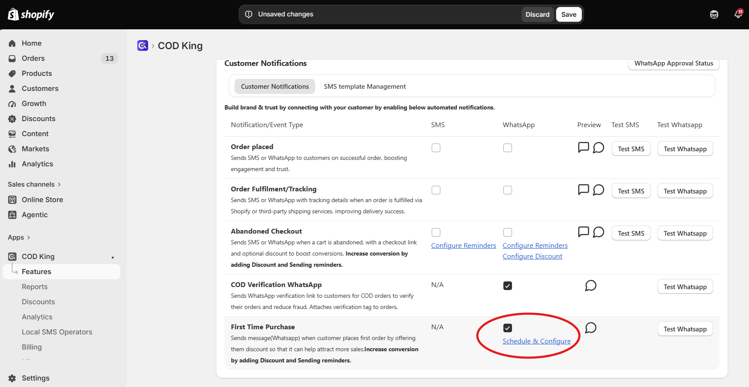Viewport: 749px width, 387px height.
Task: Preview SMS message for Order Fulfilment/Tracking
Action: (583, 190)
